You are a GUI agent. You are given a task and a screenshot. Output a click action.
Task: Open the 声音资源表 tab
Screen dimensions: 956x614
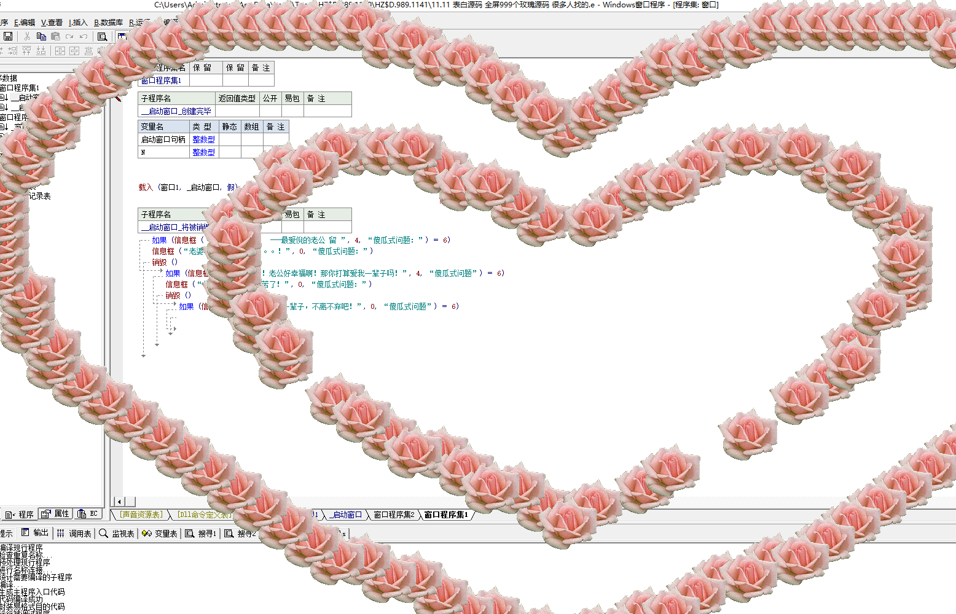click(141, 515)
